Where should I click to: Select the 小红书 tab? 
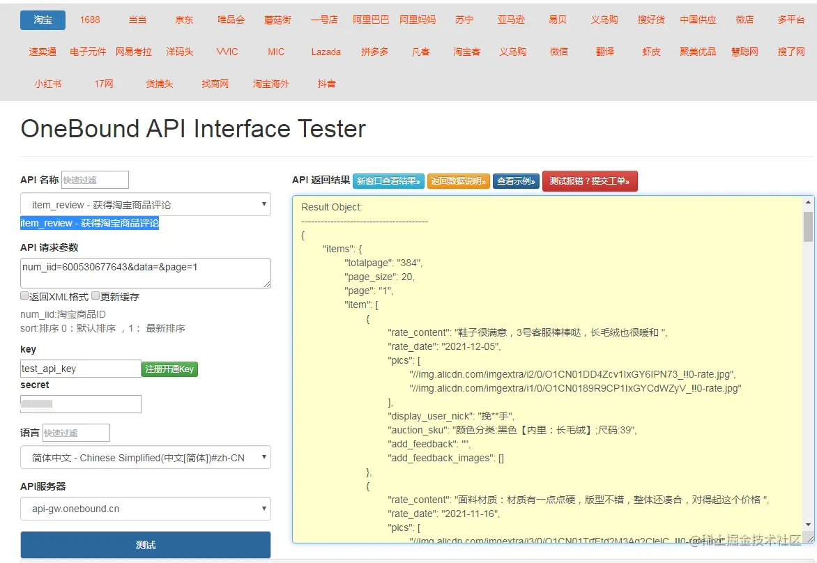point(48,84)
